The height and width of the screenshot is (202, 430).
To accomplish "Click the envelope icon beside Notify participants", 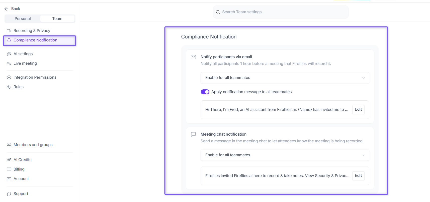I will point(193,57).
